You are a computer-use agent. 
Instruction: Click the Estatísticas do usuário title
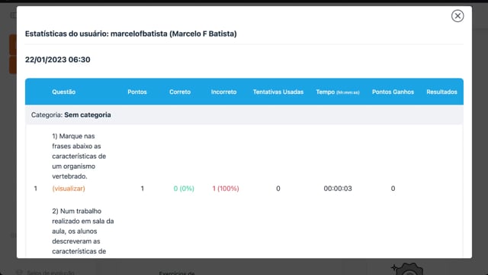(130, 34)
